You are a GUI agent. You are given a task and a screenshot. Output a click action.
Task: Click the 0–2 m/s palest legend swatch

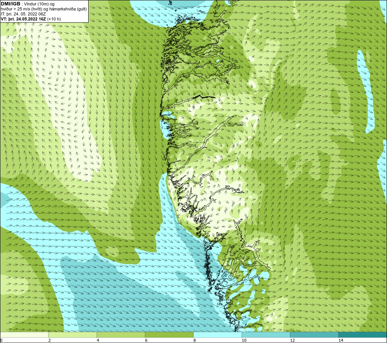[24, 334]
